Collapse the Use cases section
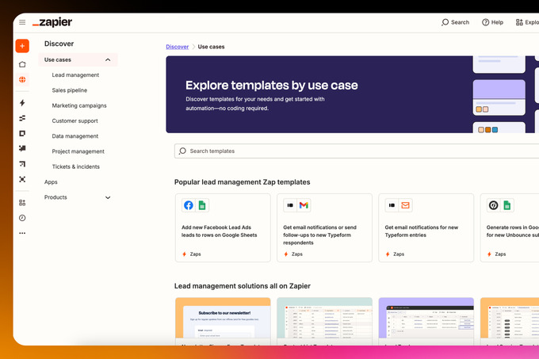539x359 pixels. tap(108, 59)
